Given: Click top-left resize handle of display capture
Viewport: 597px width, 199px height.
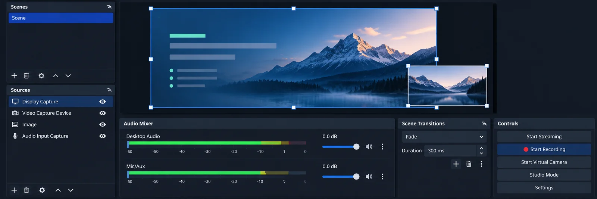Looking at the screenshot, I should click(x=151, y=9).
